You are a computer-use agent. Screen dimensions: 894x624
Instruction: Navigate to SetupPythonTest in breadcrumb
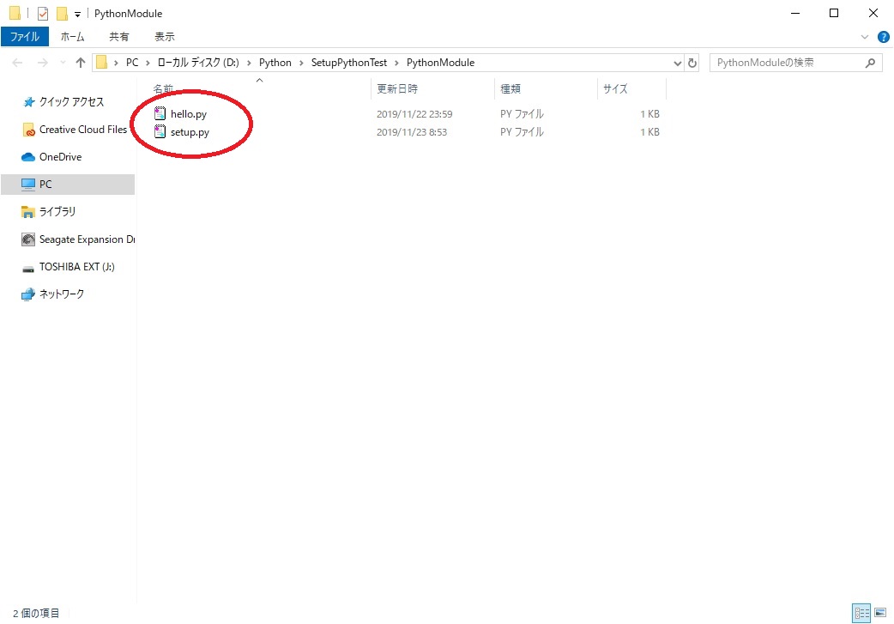click(349, 63)
